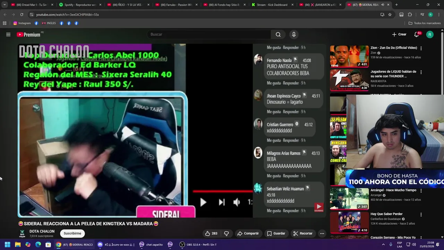Viewport: 444px width, 250px height.
Task: Switch to the Spotify - Reproductor web tab
Action: [x=79, y=5]
